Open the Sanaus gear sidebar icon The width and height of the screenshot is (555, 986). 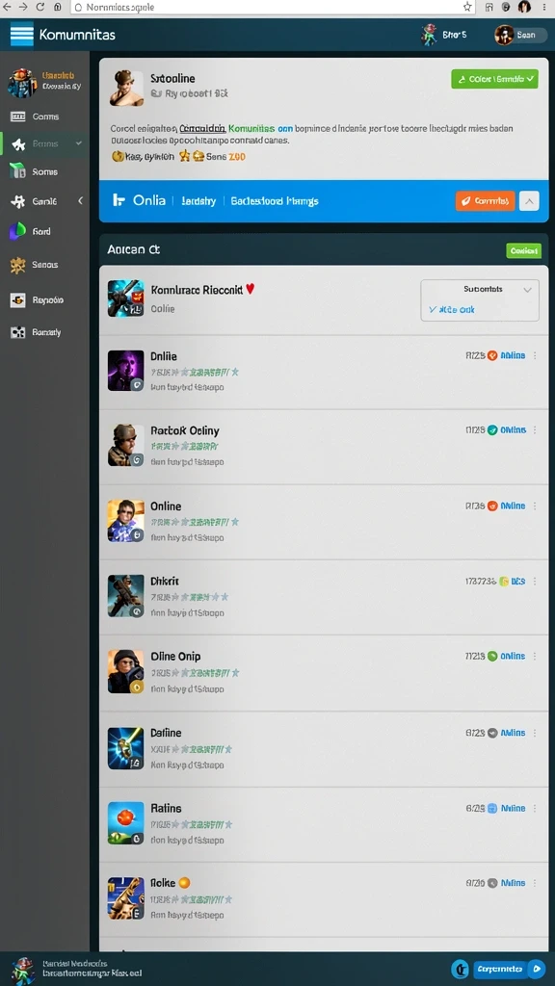[x=17, y=265]
